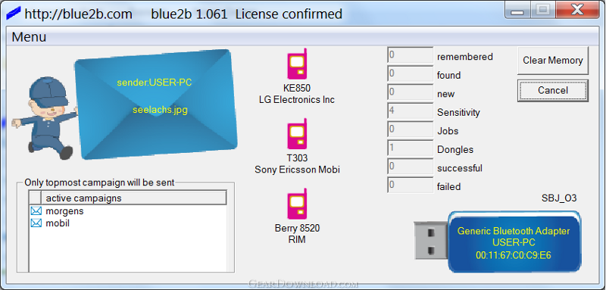
Task: Click the Sensitivity value field
Action: point(410,111)
